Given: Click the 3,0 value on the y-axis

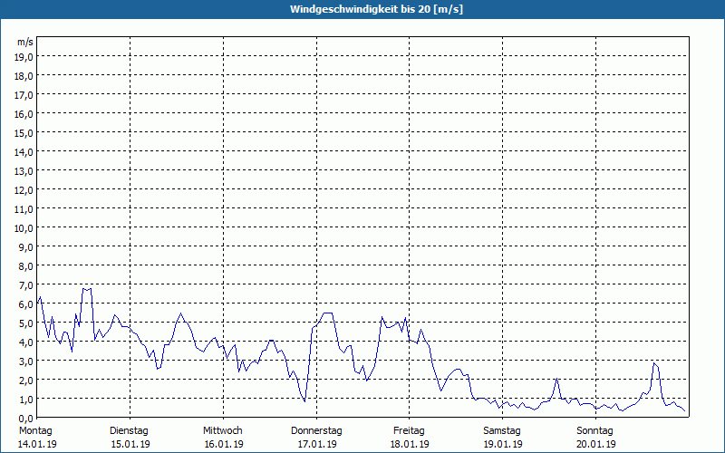Looking at the screenshot, I should [x=26, y=361].
